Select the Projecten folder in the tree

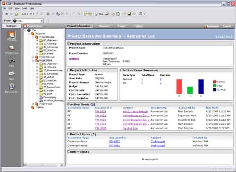click(40, 33)
